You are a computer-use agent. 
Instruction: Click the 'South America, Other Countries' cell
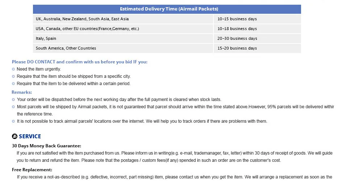(123, 49)
